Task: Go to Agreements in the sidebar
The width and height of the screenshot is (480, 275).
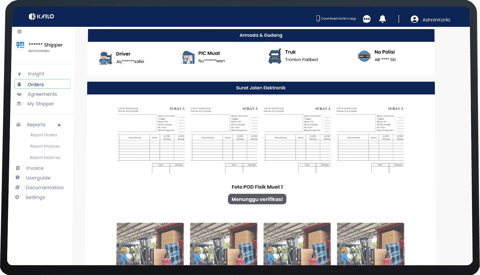Action: point(42,94)
